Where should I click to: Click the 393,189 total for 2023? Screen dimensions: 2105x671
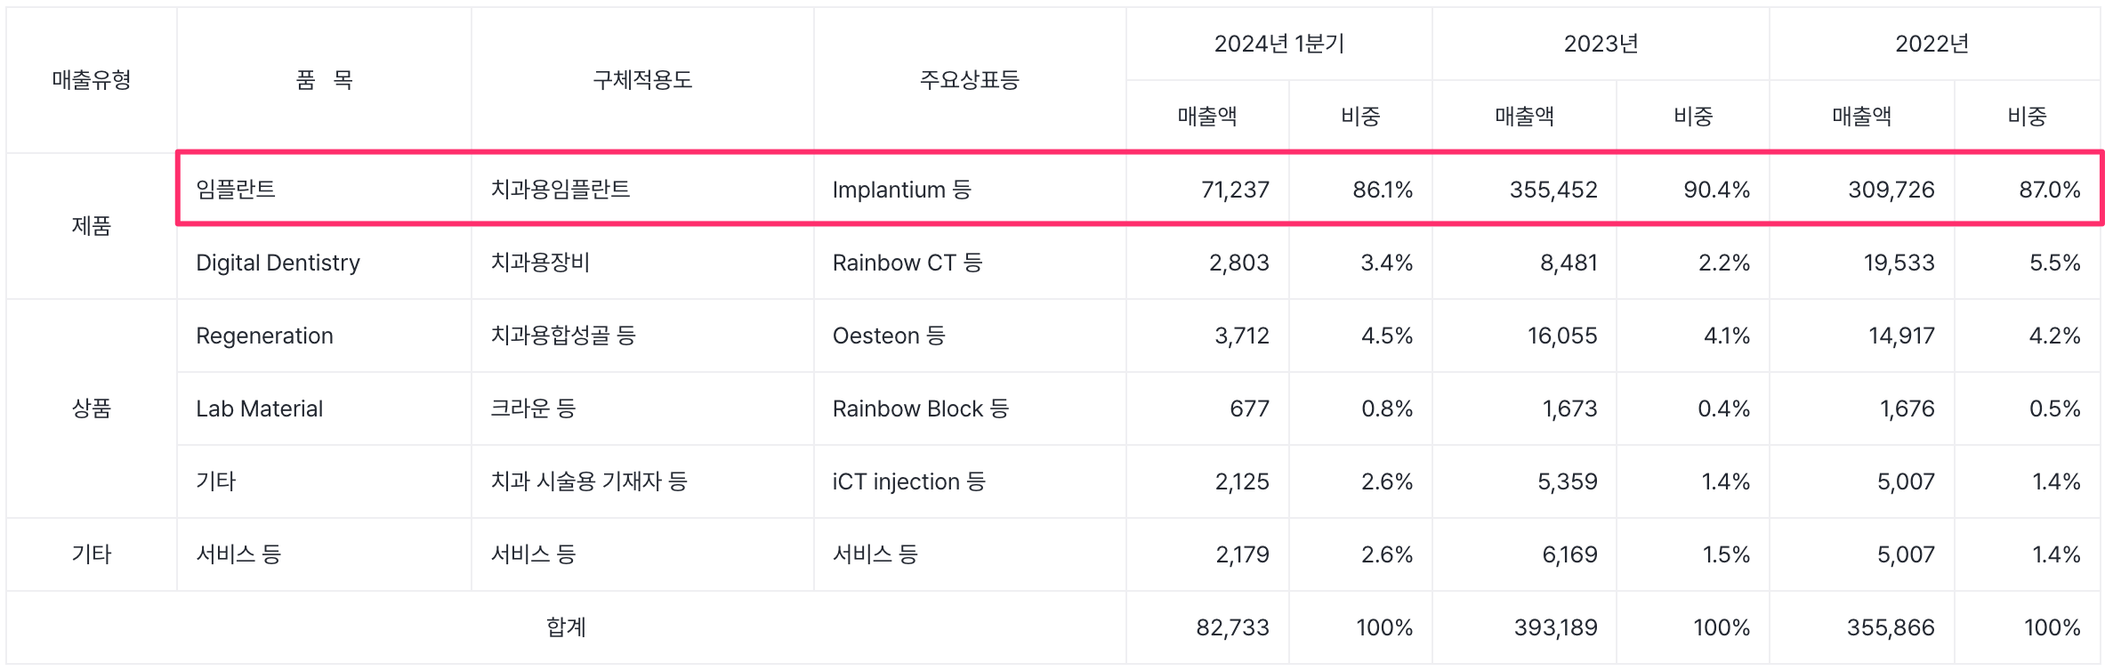(x=1555, y=627)
